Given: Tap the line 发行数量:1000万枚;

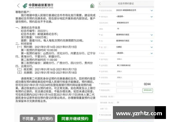Looking at the screenshot, I should (34, 37).
